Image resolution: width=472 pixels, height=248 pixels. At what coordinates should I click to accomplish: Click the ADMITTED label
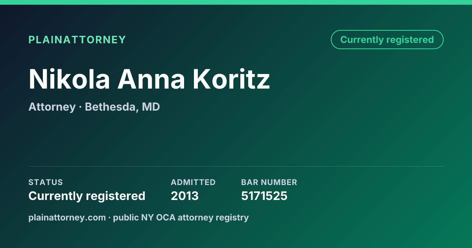point(193,182)
